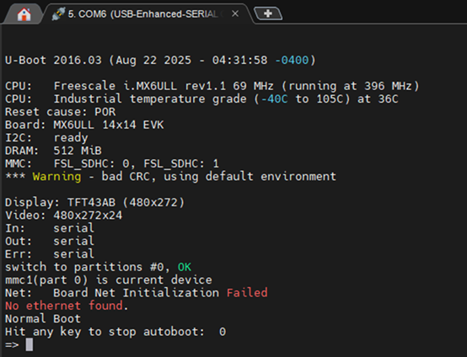
Task: Click the red Failed text
Action: pos(247,293)
